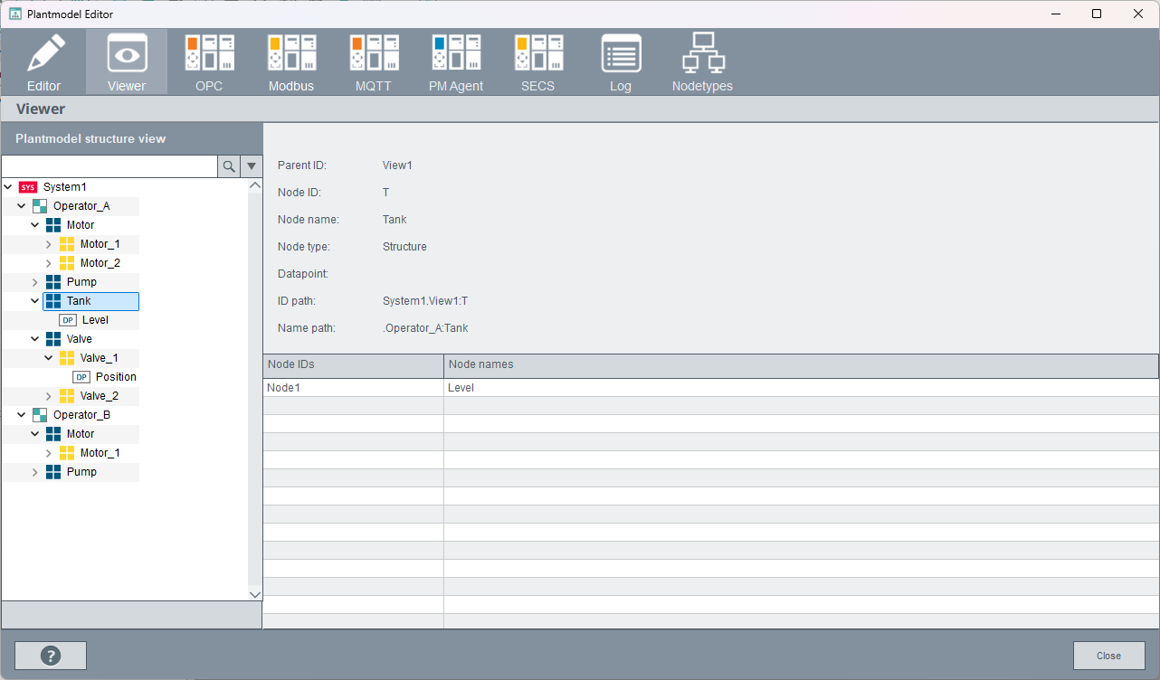Collapse the Operator_B node
The image size is (1160, 680).
[x=22, y=415]
